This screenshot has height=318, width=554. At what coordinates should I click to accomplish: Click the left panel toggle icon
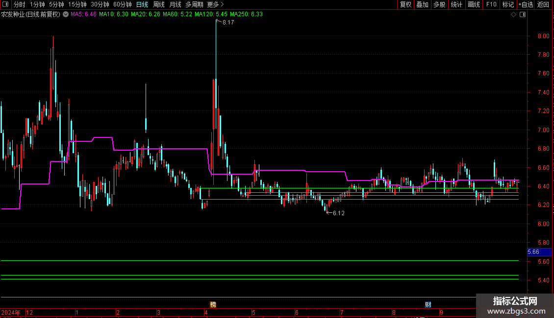tap(5, 4)
